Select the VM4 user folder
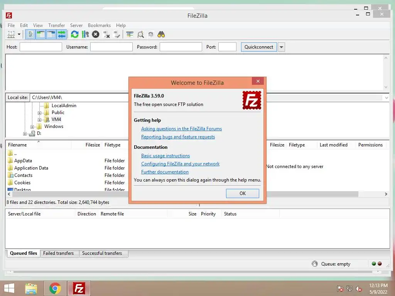Screen dimensions: 395x296 coord(56,119)
